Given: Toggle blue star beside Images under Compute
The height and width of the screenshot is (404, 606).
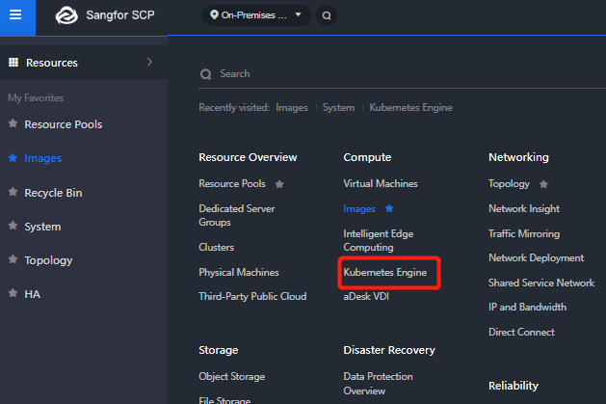Looking at the screenshot, I should [389, 209].
